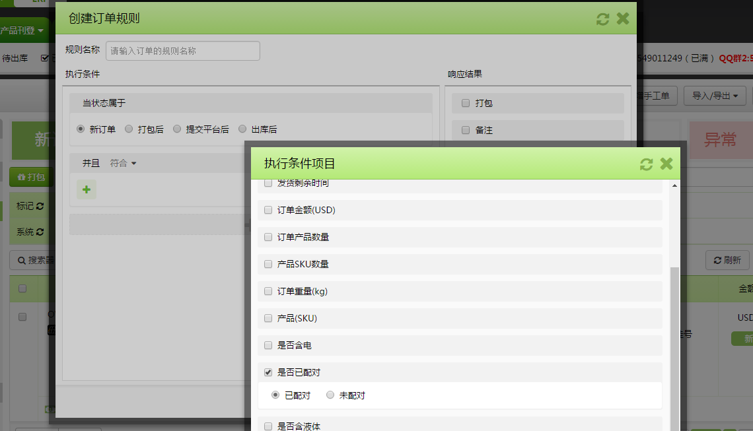Refresh the 创建订单规则 dialog
Image resolution: width=753 pixels, height=431 pixels.
click(602, 18)
